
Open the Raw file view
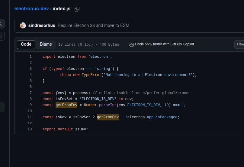pos(240,44)
